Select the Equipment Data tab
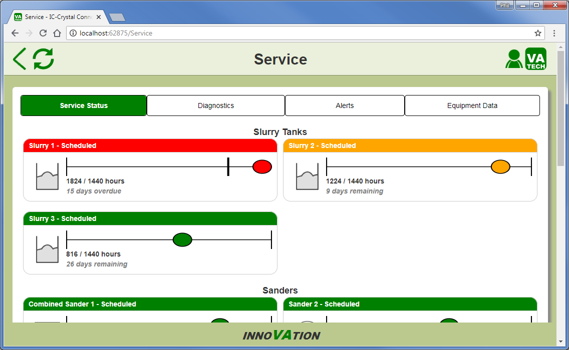Viewport: 569px width, 350px height. point(472,105)
